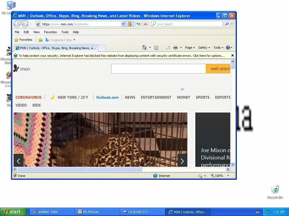The image size is (289, 216).
Task: Open the SPORTS section link
Action: 203,97
